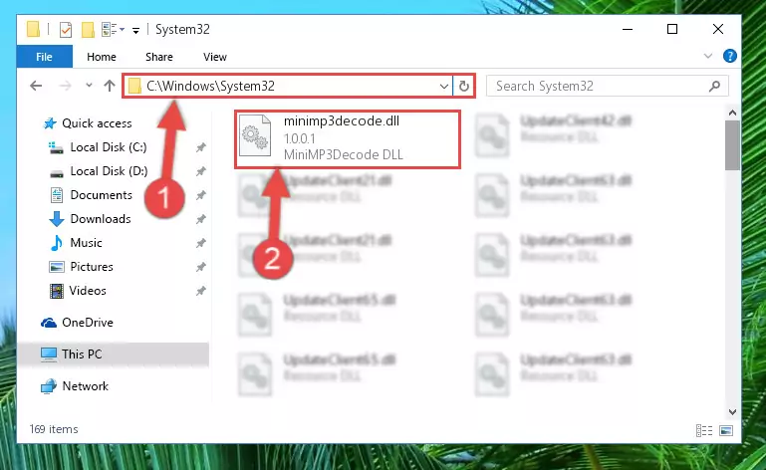Unpin Videos via pin icon

point(201,291)
